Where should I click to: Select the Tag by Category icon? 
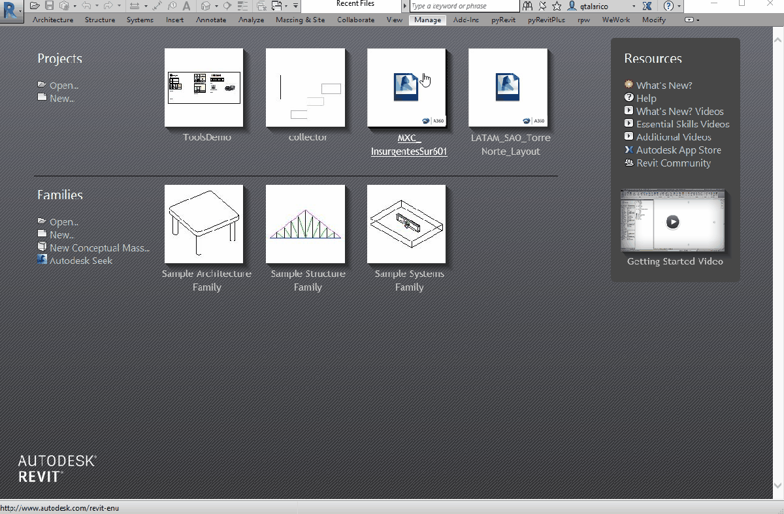[172, 6]
